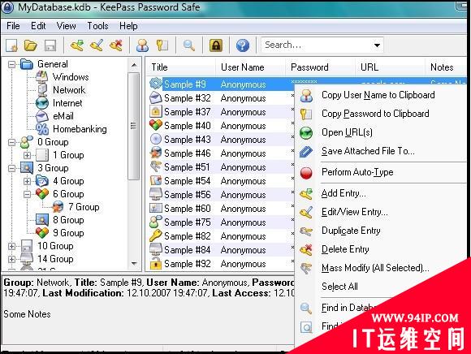Click the key icon of Sample #82
This screenshot has width=471, height=354.
[156, 236]
